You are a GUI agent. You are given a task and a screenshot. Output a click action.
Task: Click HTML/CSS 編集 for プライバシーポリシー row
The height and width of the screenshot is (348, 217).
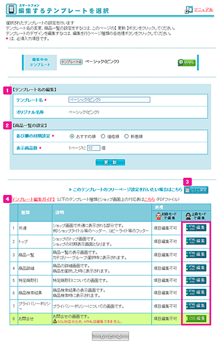point(196,306)
